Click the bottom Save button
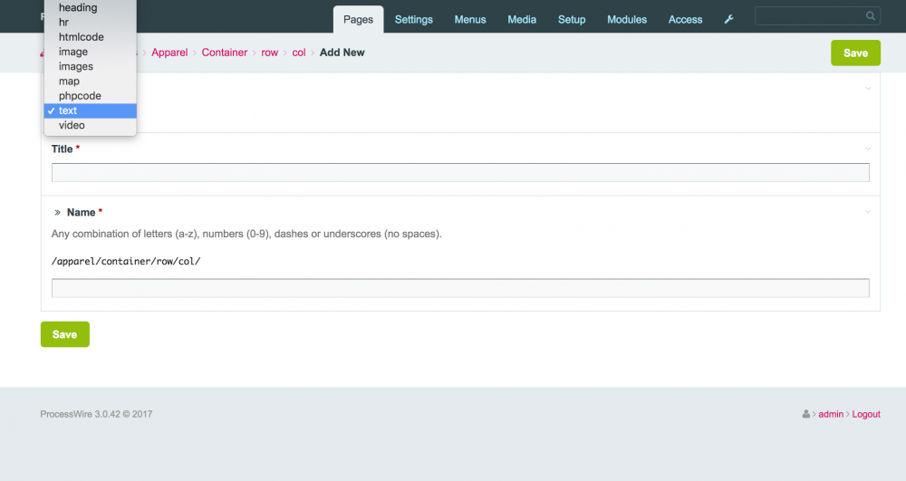The height and width of the screenshot is (481, 906). point(64,334)
